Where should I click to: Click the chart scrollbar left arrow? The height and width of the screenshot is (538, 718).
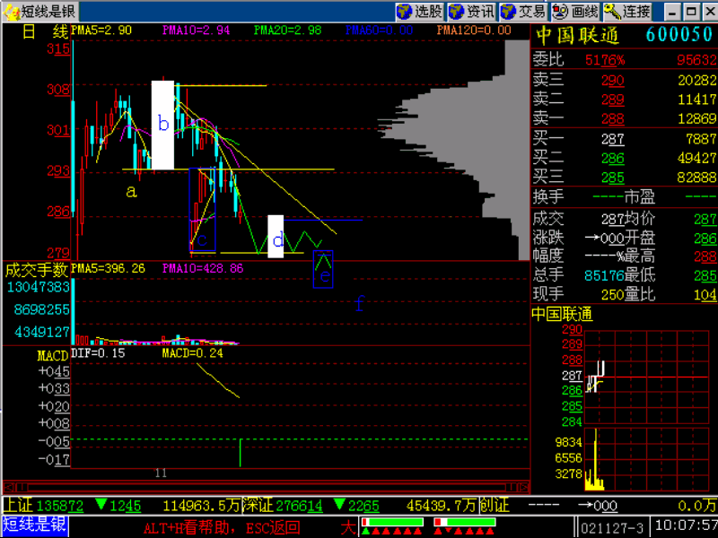point(9,487)
